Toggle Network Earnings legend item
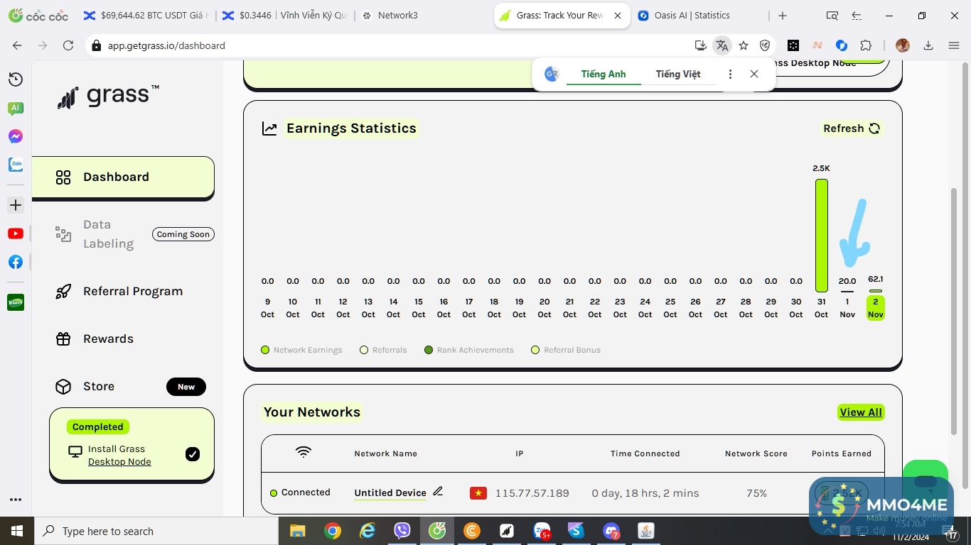Image resolution: width=971 pixels, height=545 pixels. pyautogui.click(x=301, y=350)
